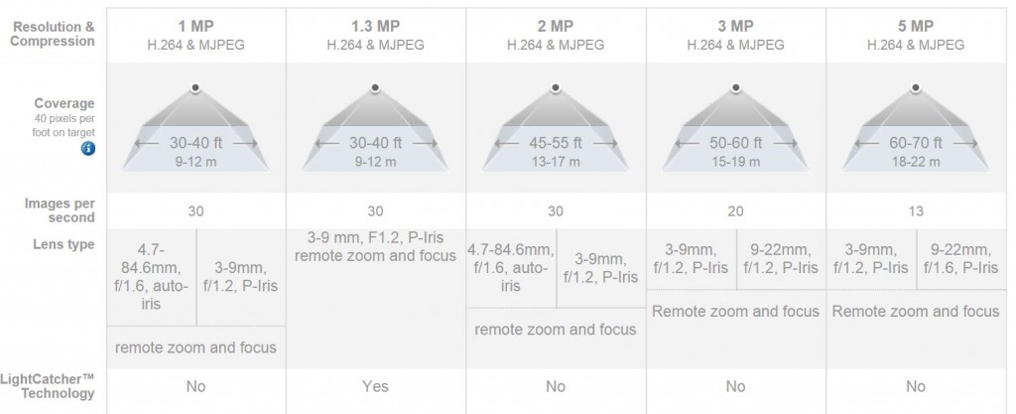1016x414 pixels.
Task: Select the 1.3 MP column header
Action: pos(376,36)
